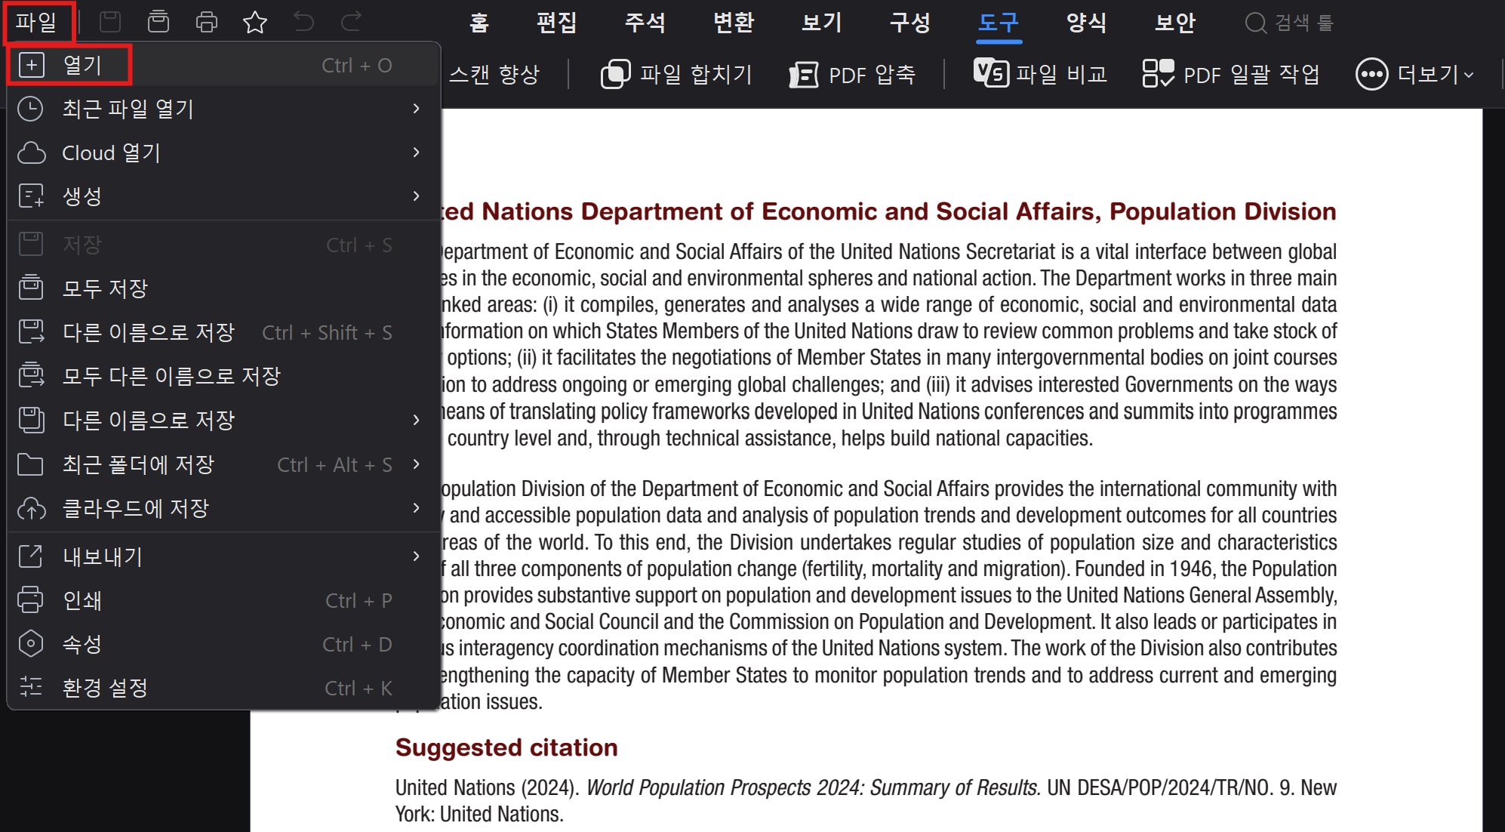Open the 보안 tab

coord(1175,23)
